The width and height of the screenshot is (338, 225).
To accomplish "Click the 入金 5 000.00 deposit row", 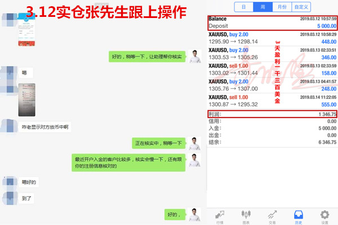I will 273,128.
